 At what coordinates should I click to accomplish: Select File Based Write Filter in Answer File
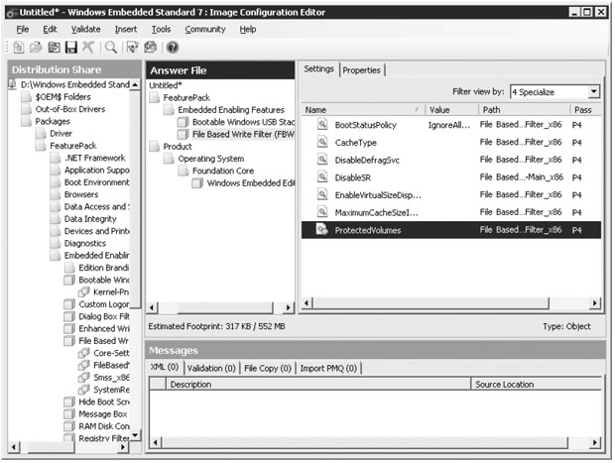coord(243,134)
